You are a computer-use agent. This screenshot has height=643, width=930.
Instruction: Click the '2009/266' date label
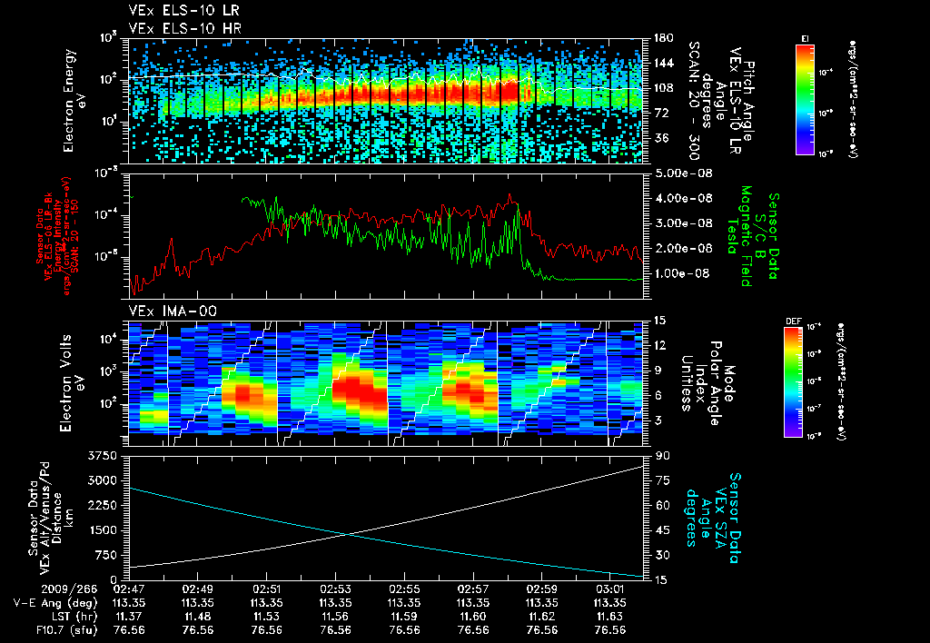pos(69,589)
